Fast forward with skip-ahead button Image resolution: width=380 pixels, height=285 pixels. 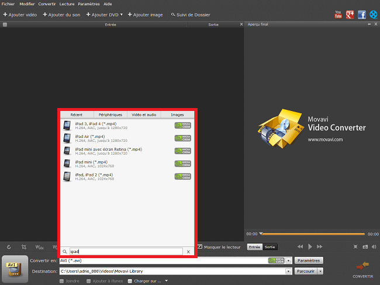[x=320, y=246]
